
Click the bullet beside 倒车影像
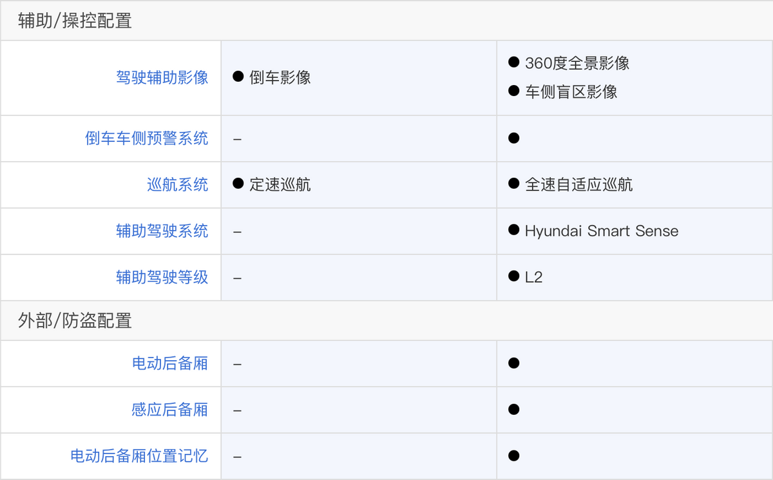[238, 77]
